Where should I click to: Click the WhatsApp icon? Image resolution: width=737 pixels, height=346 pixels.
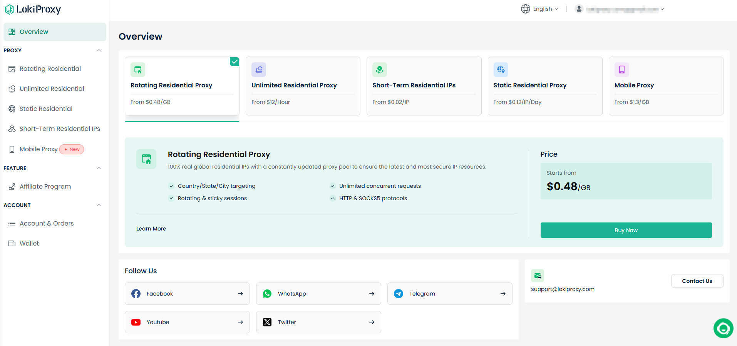click(267, 294)
